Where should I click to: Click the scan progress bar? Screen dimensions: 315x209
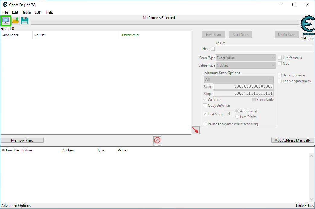click(165, 22)
